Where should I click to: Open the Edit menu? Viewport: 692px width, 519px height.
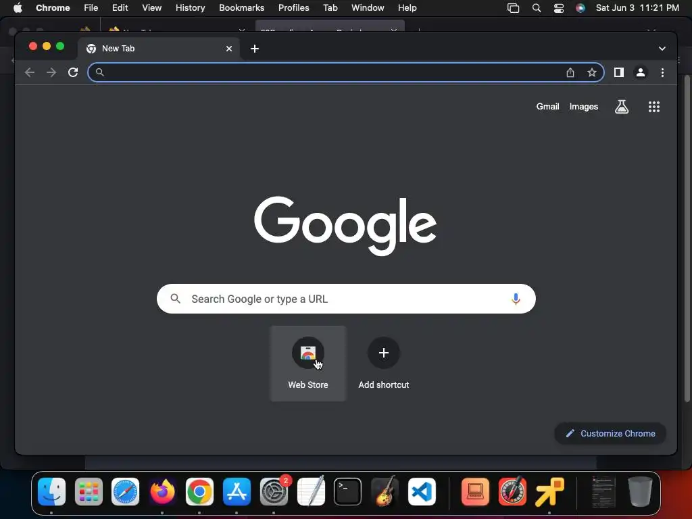point(120,7)
